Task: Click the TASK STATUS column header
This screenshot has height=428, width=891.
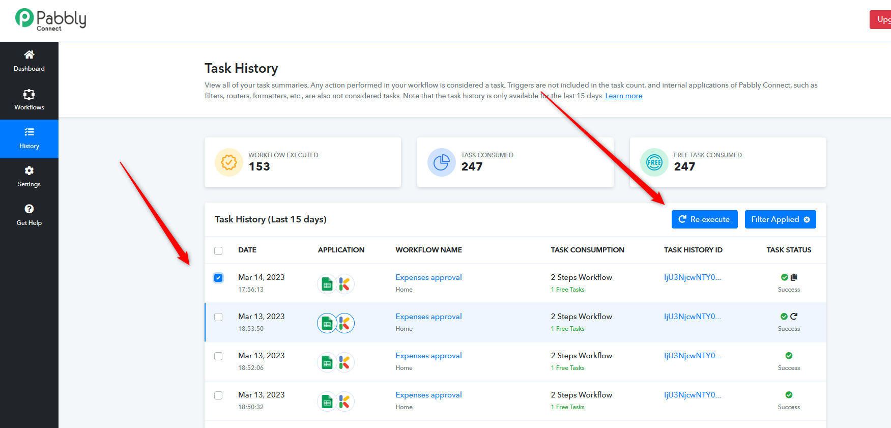Action: point(789,250)
